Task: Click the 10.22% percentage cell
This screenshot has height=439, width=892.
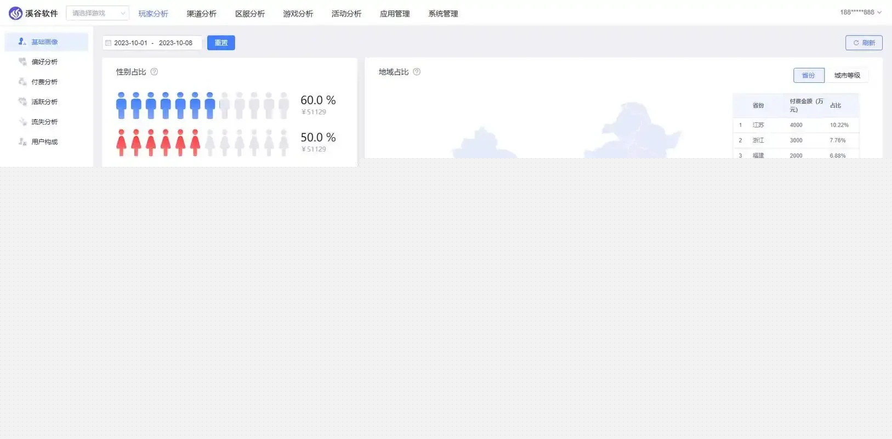Action: pyautogui.click(x=839, y=125)
